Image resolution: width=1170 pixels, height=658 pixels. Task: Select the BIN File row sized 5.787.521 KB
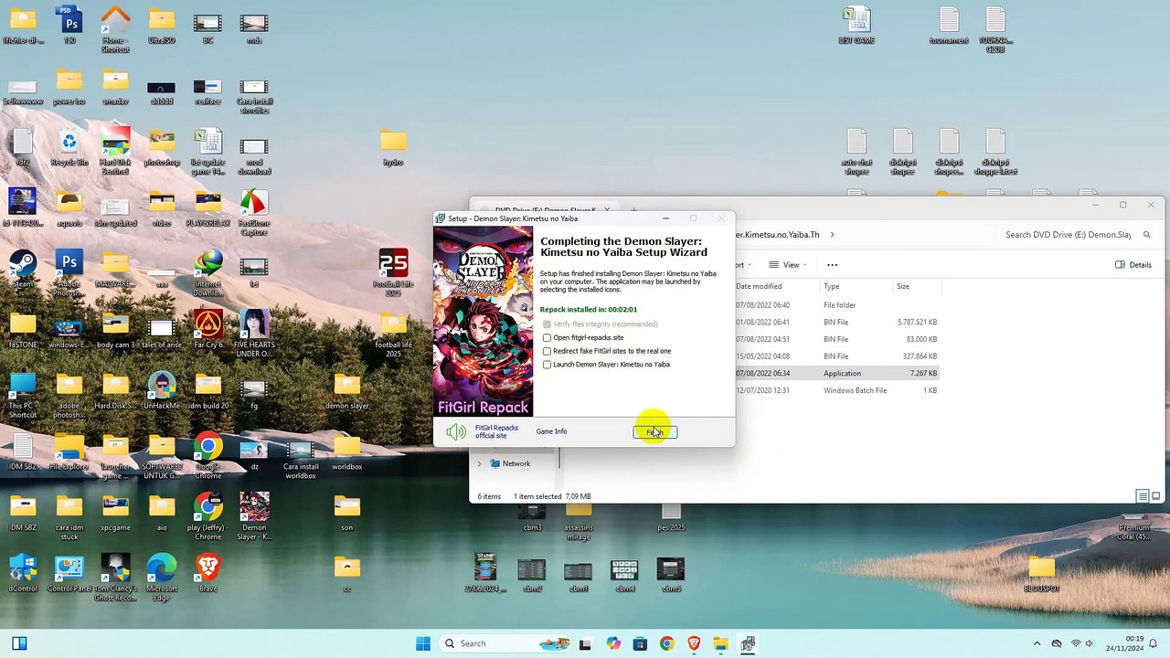(x=837, y=322)
